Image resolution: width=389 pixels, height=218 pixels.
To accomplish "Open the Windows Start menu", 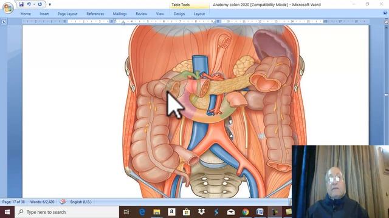I will click(7, 212).
